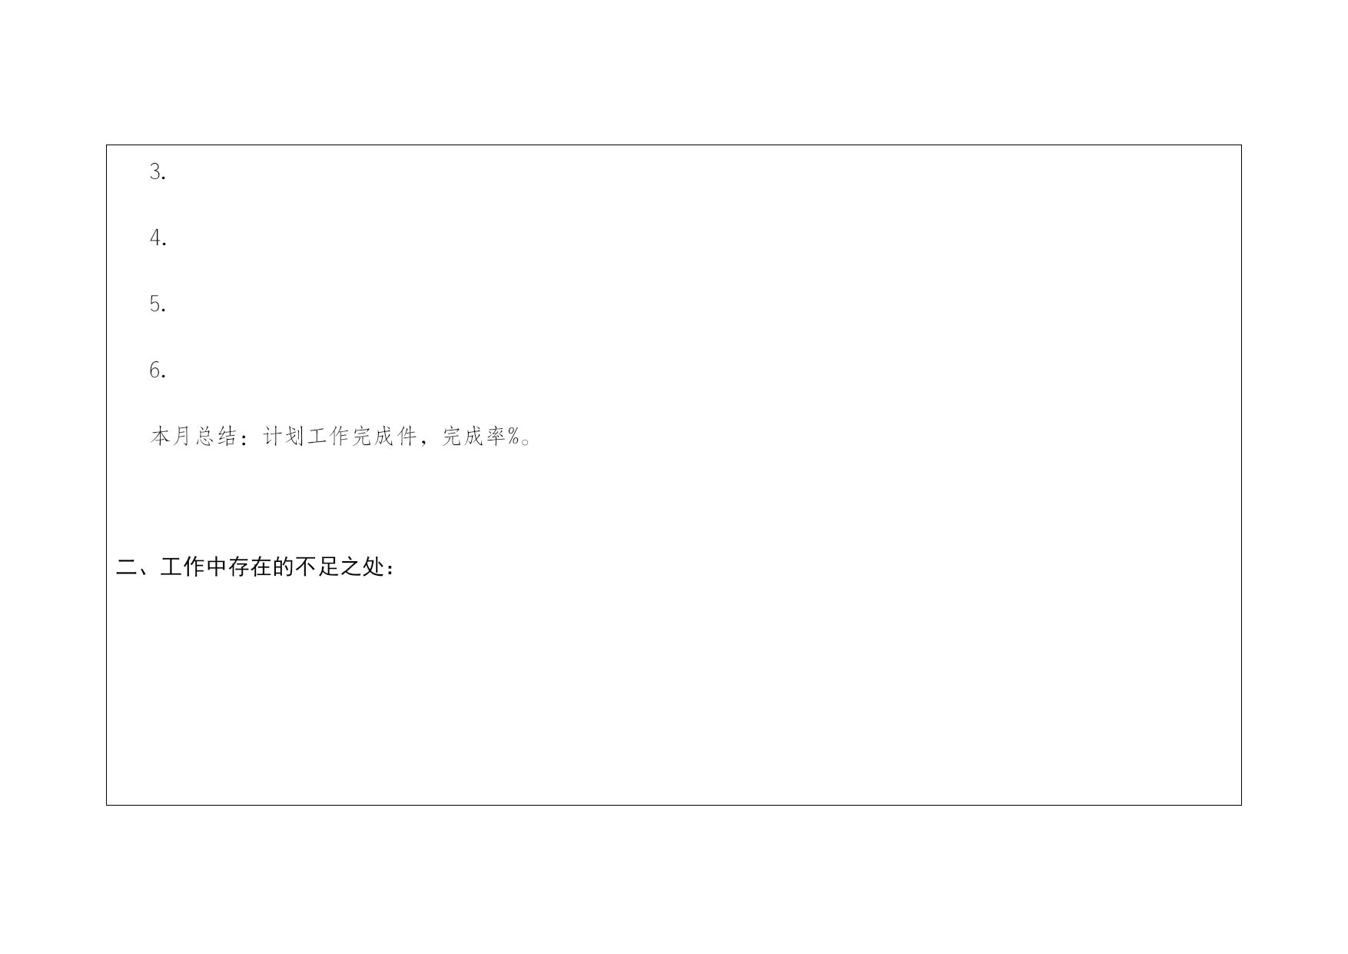Click list item number 3.
1348x954 pixels.
158,172
